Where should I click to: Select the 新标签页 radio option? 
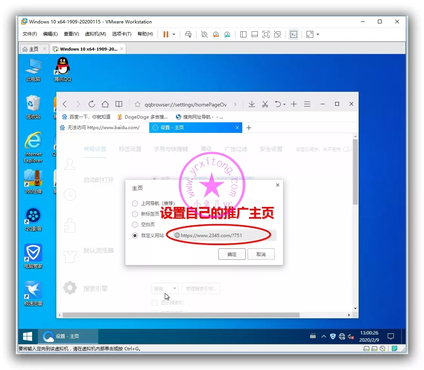pos(135,214)
